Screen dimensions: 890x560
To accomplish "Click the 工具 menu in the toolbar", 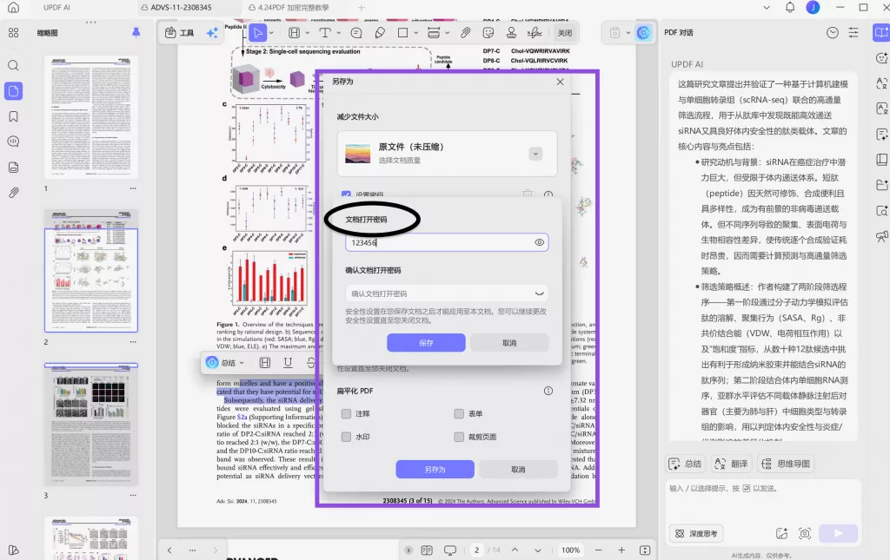I will tap(183, 33).
